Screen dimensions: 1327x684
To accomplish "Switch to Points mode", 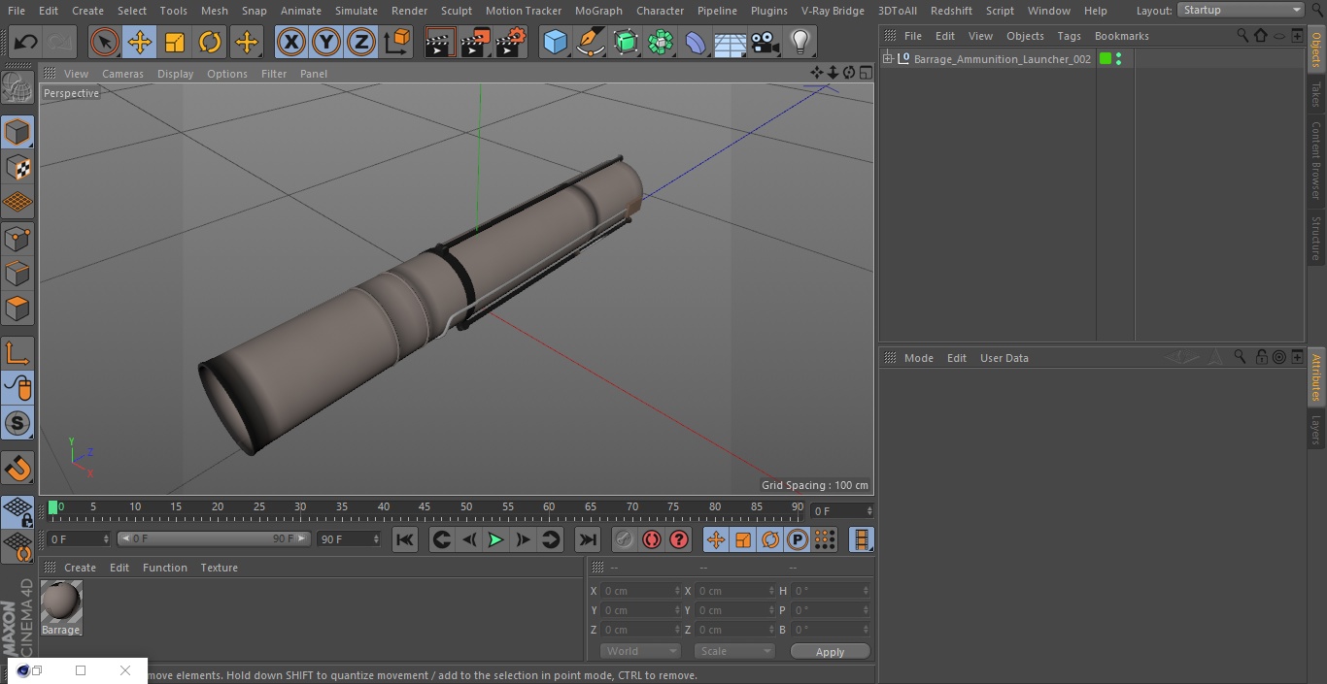I will (x=17, y=238).
